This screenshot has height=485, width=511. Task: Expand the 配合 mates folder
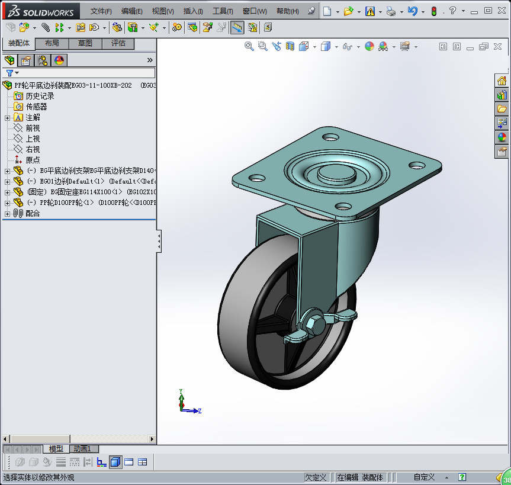tap(7, 214)
